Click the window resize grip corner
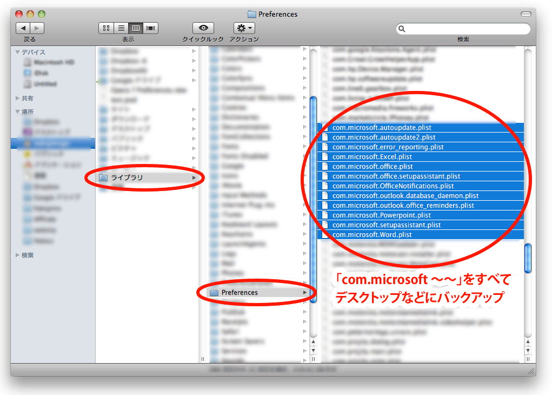Image resolution: width=552 pixels, height=395 pixels. [x=531, y=371]
